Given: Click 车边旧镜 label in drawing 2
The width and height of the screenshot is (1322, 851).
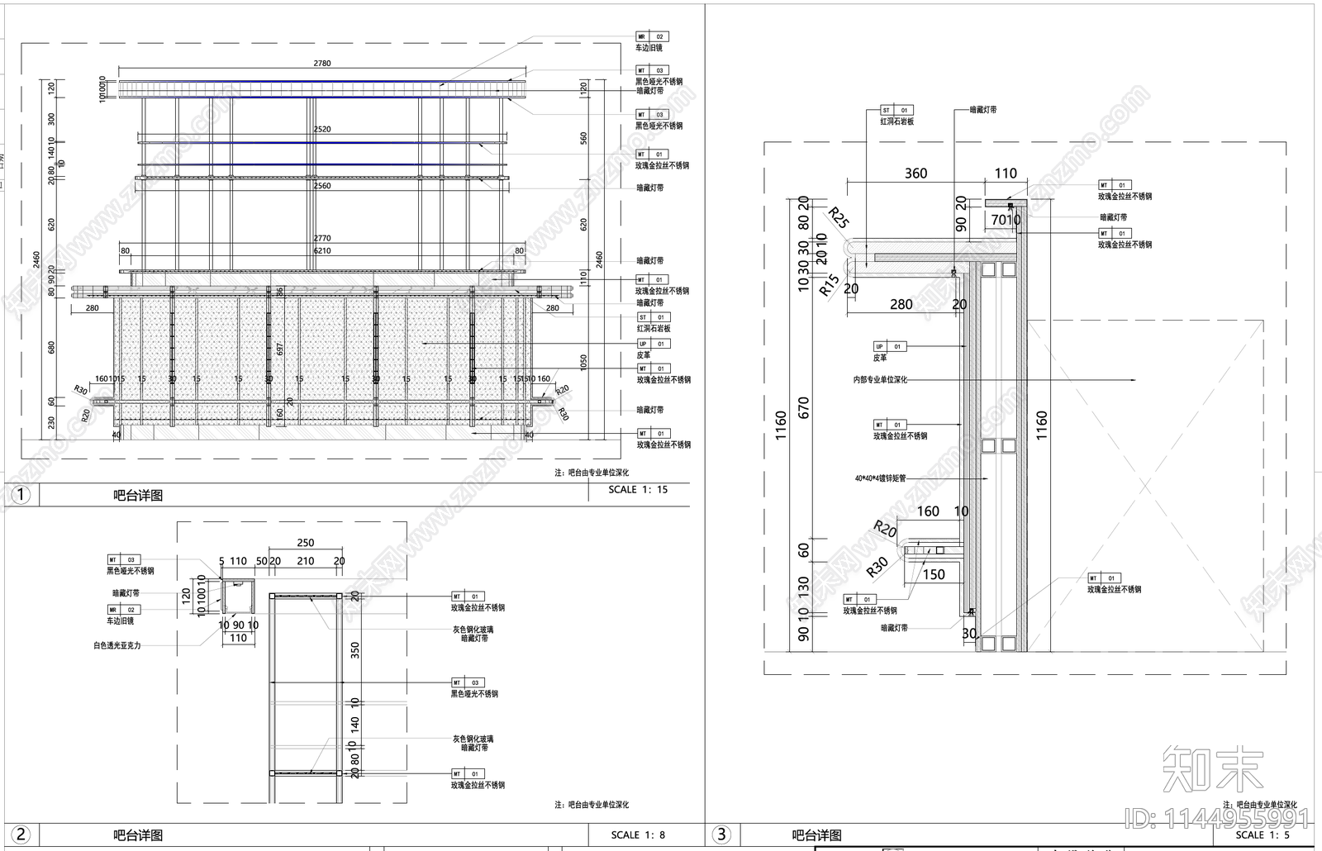Looking at the screenshot, I should click(x=121, y=620).
